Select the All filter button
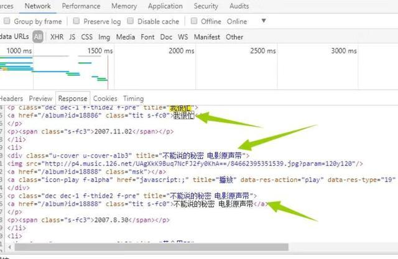 point(37,37)
